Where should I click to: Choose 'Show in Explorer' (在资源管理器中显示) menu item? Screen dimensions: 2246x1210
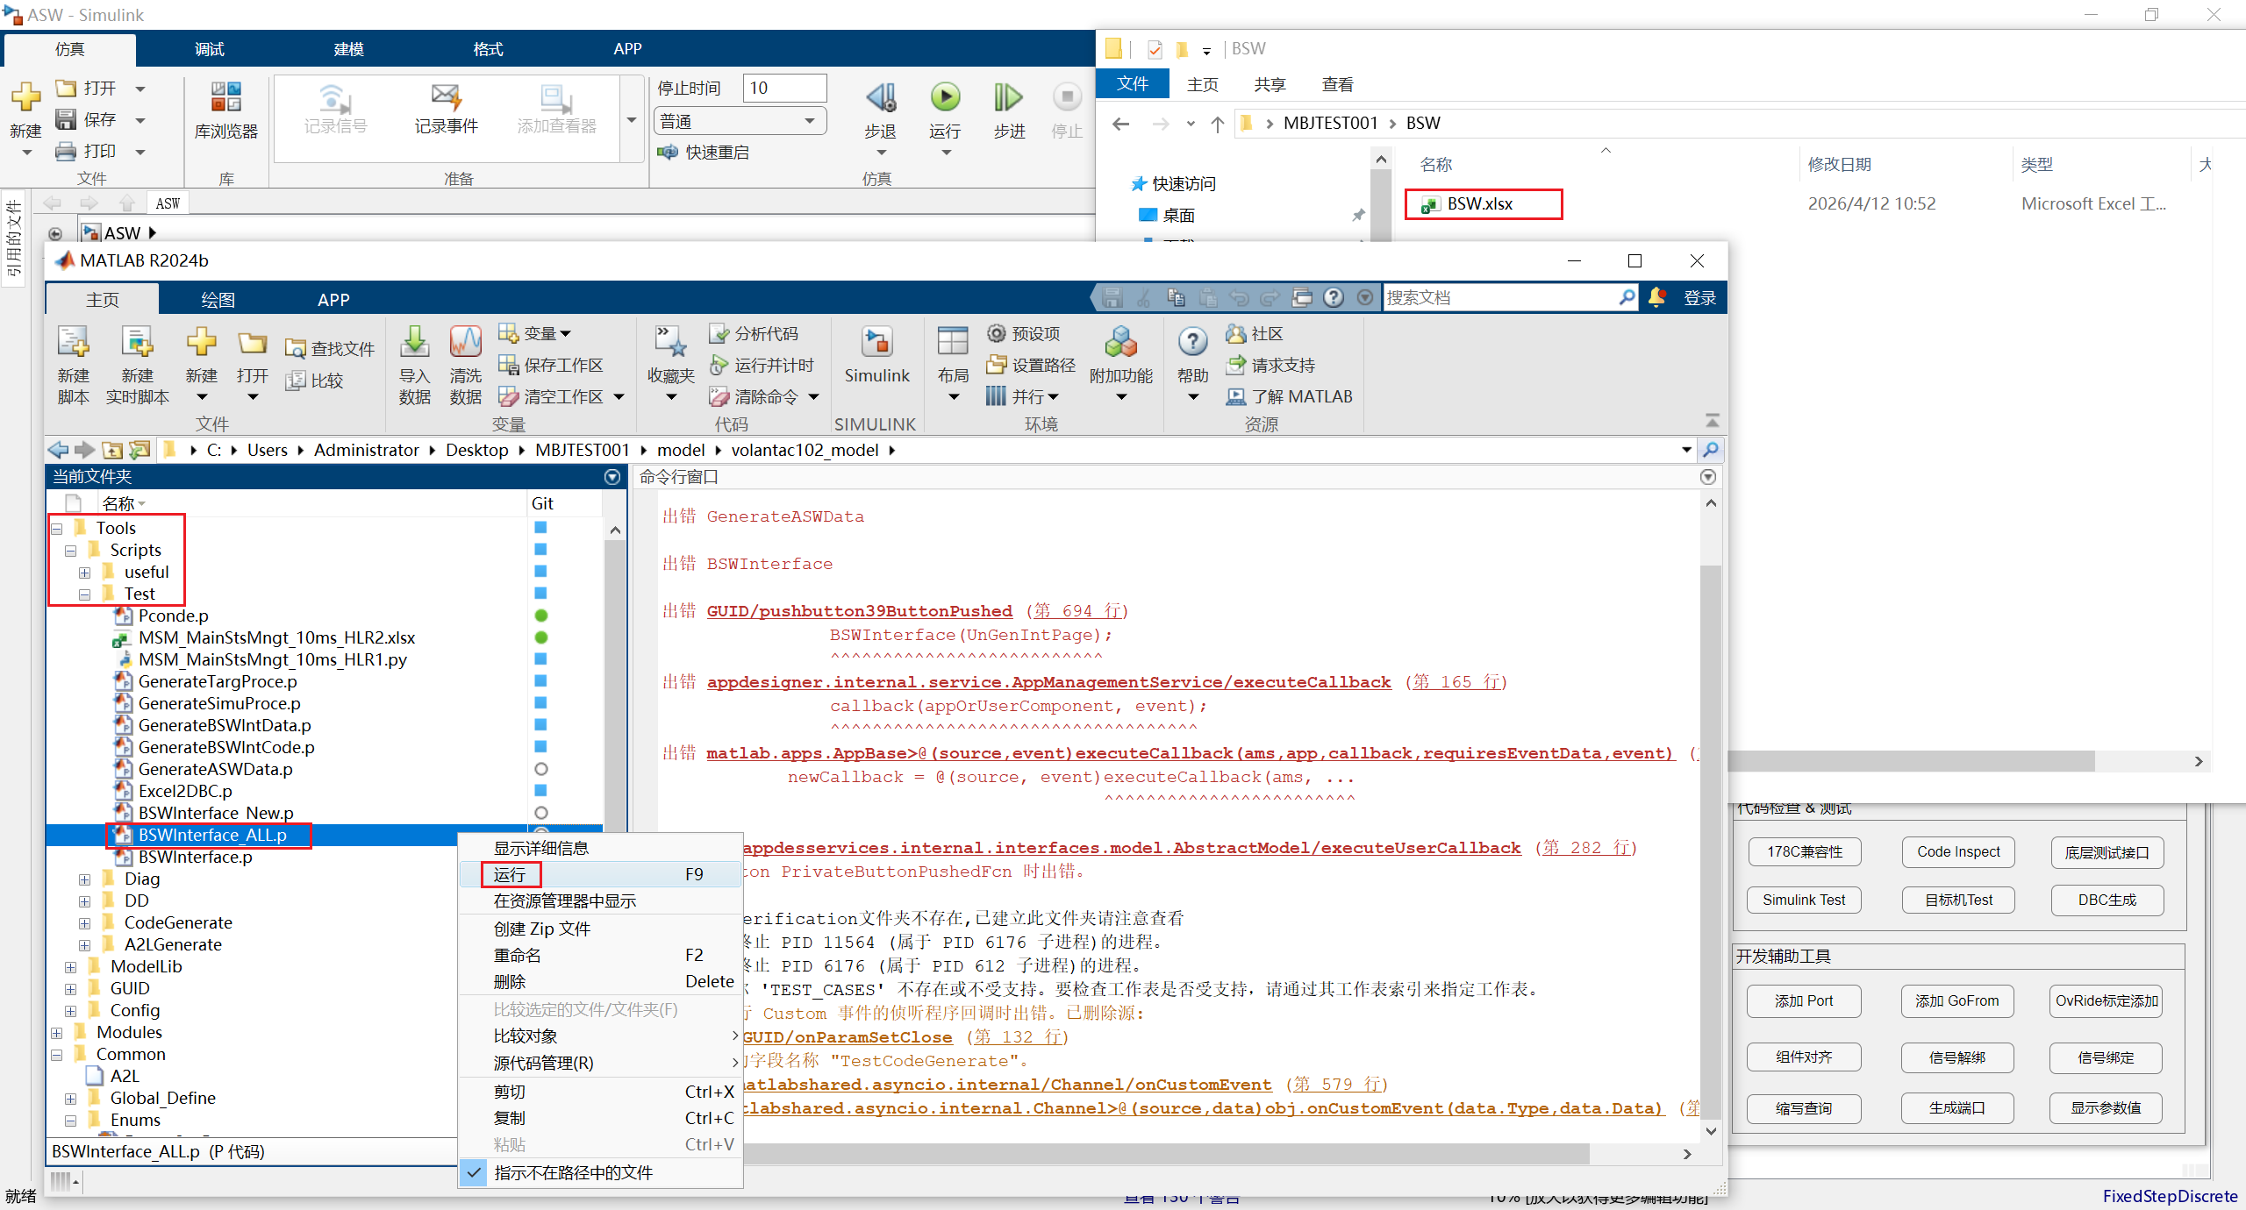(x=601, y=901)
